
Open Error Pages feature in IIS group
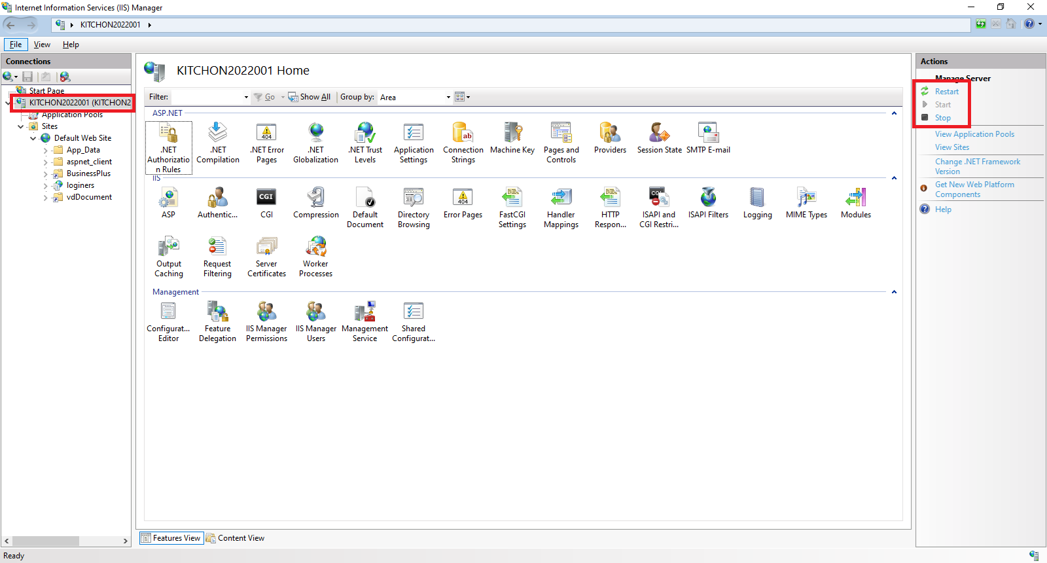click(x=463, y=203)
